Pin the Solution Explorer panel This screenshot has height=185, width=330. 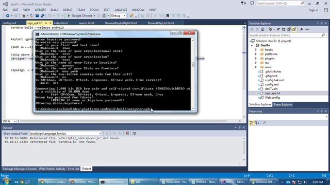pyautogui.click(x=322, y=23)
